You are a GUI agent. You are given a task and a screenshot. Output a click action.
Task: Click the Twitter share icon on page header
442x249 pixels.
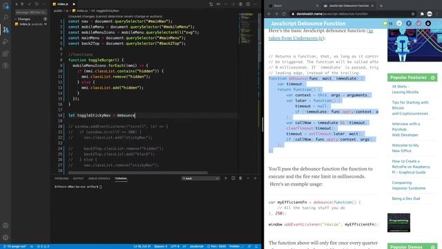399,24
